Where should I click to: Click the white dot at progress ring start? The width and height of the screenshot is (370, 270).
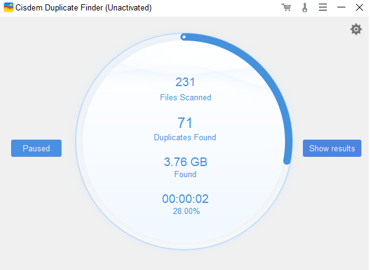click(183, 37)
